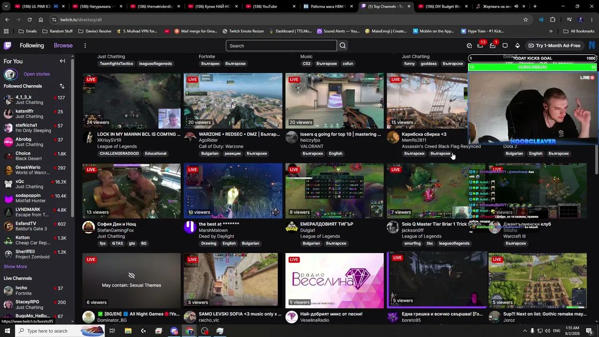
Task: Open Windows Start menu
Action: tap(7, 331)
